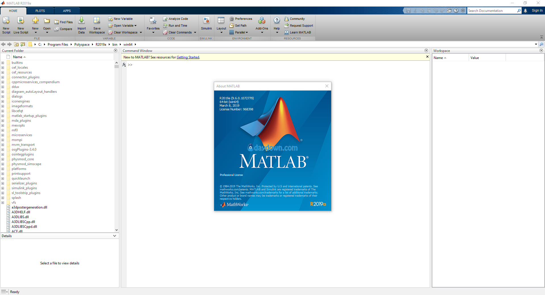This screenshot has width=545, height=295.
Task: Expand the platforms folder
Action: coord(3,169)
